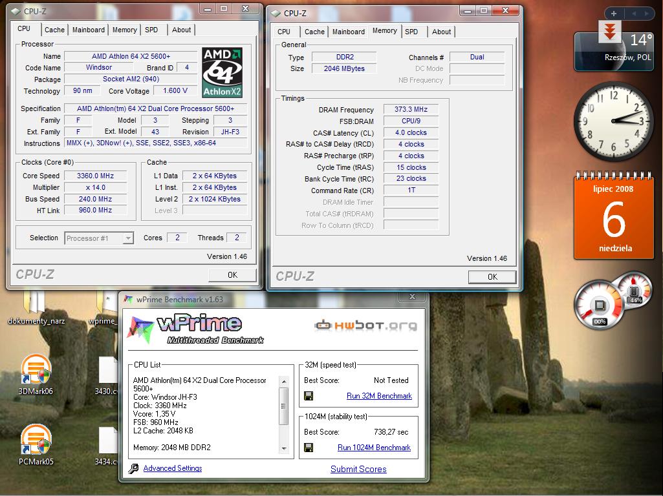This screenshot has height=496, width=663.
Task: Click the sidebar add gadget plus button
Action: click(x=614, y=14)
